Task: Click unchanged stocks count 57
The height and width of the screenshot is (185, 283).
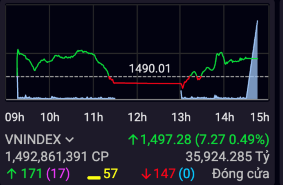Action: [110, 174]
